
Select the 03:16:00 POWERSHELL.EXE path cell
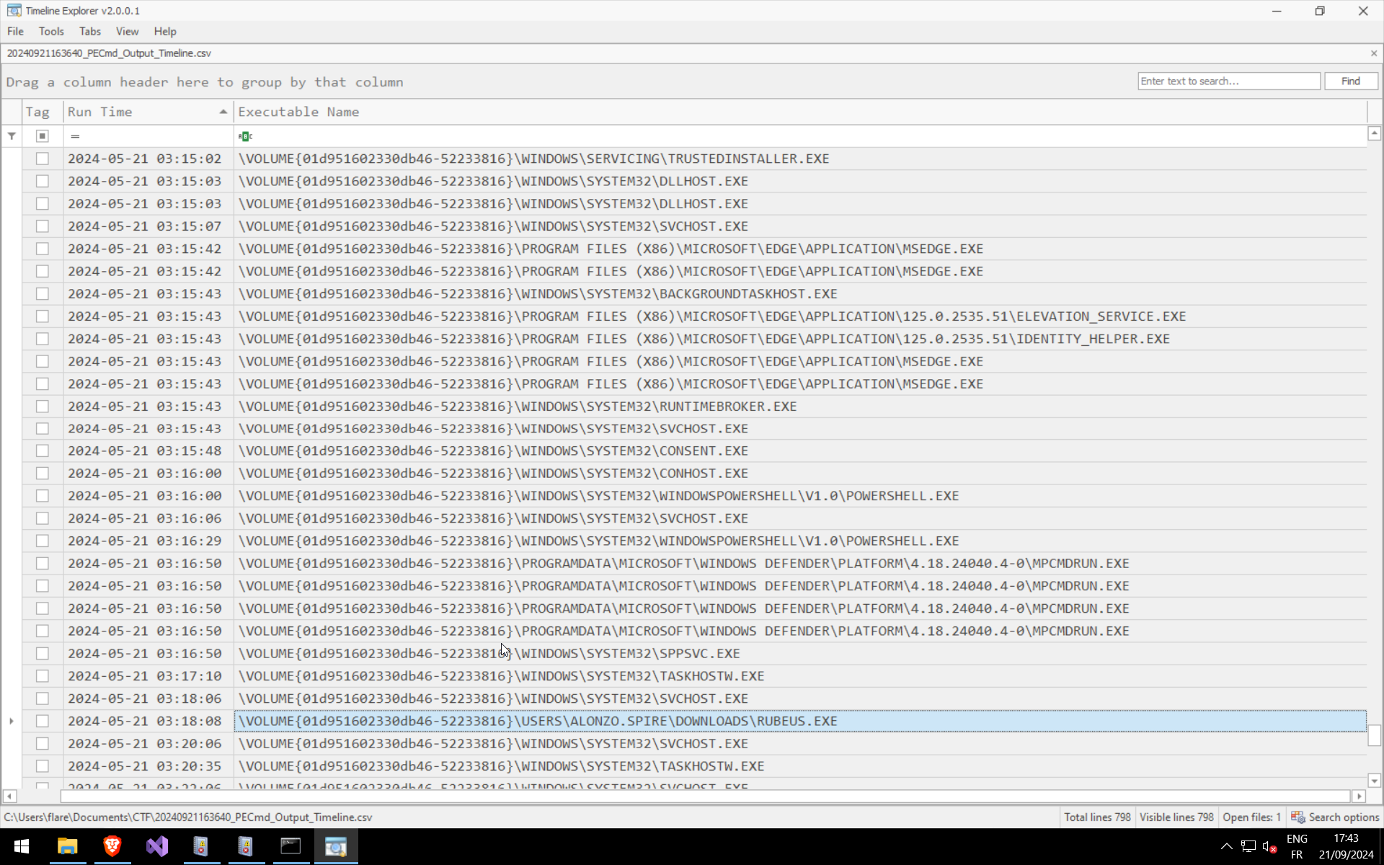pyautogui.click(x=800, y=496)
